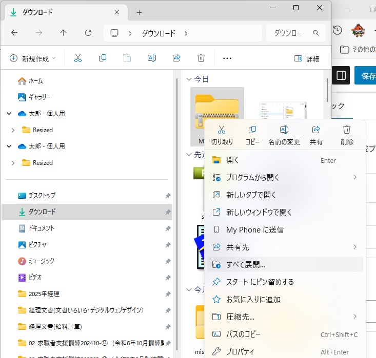376x358 pixels.
Task: Select パスのコピー
Action: tap(285, 334)
